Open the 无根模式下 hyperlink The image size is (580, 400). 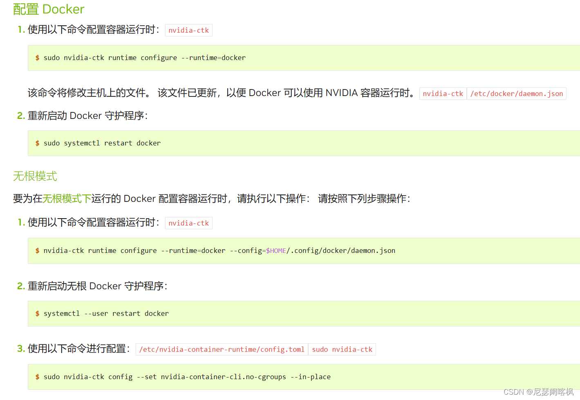[x=67, y=199]
